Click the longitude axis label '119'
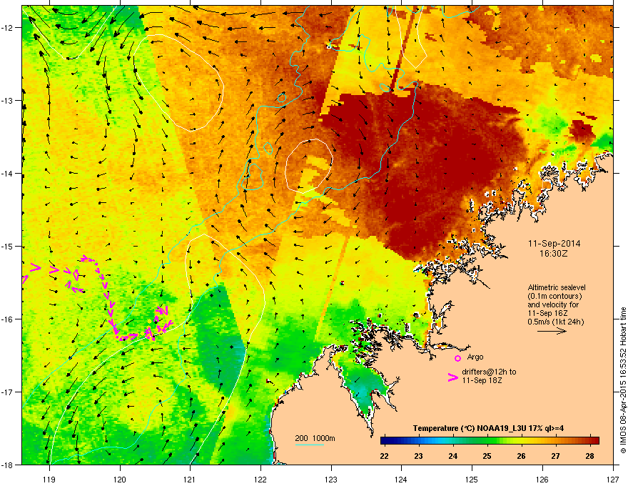The image size is (628, 486). point(50,479)
